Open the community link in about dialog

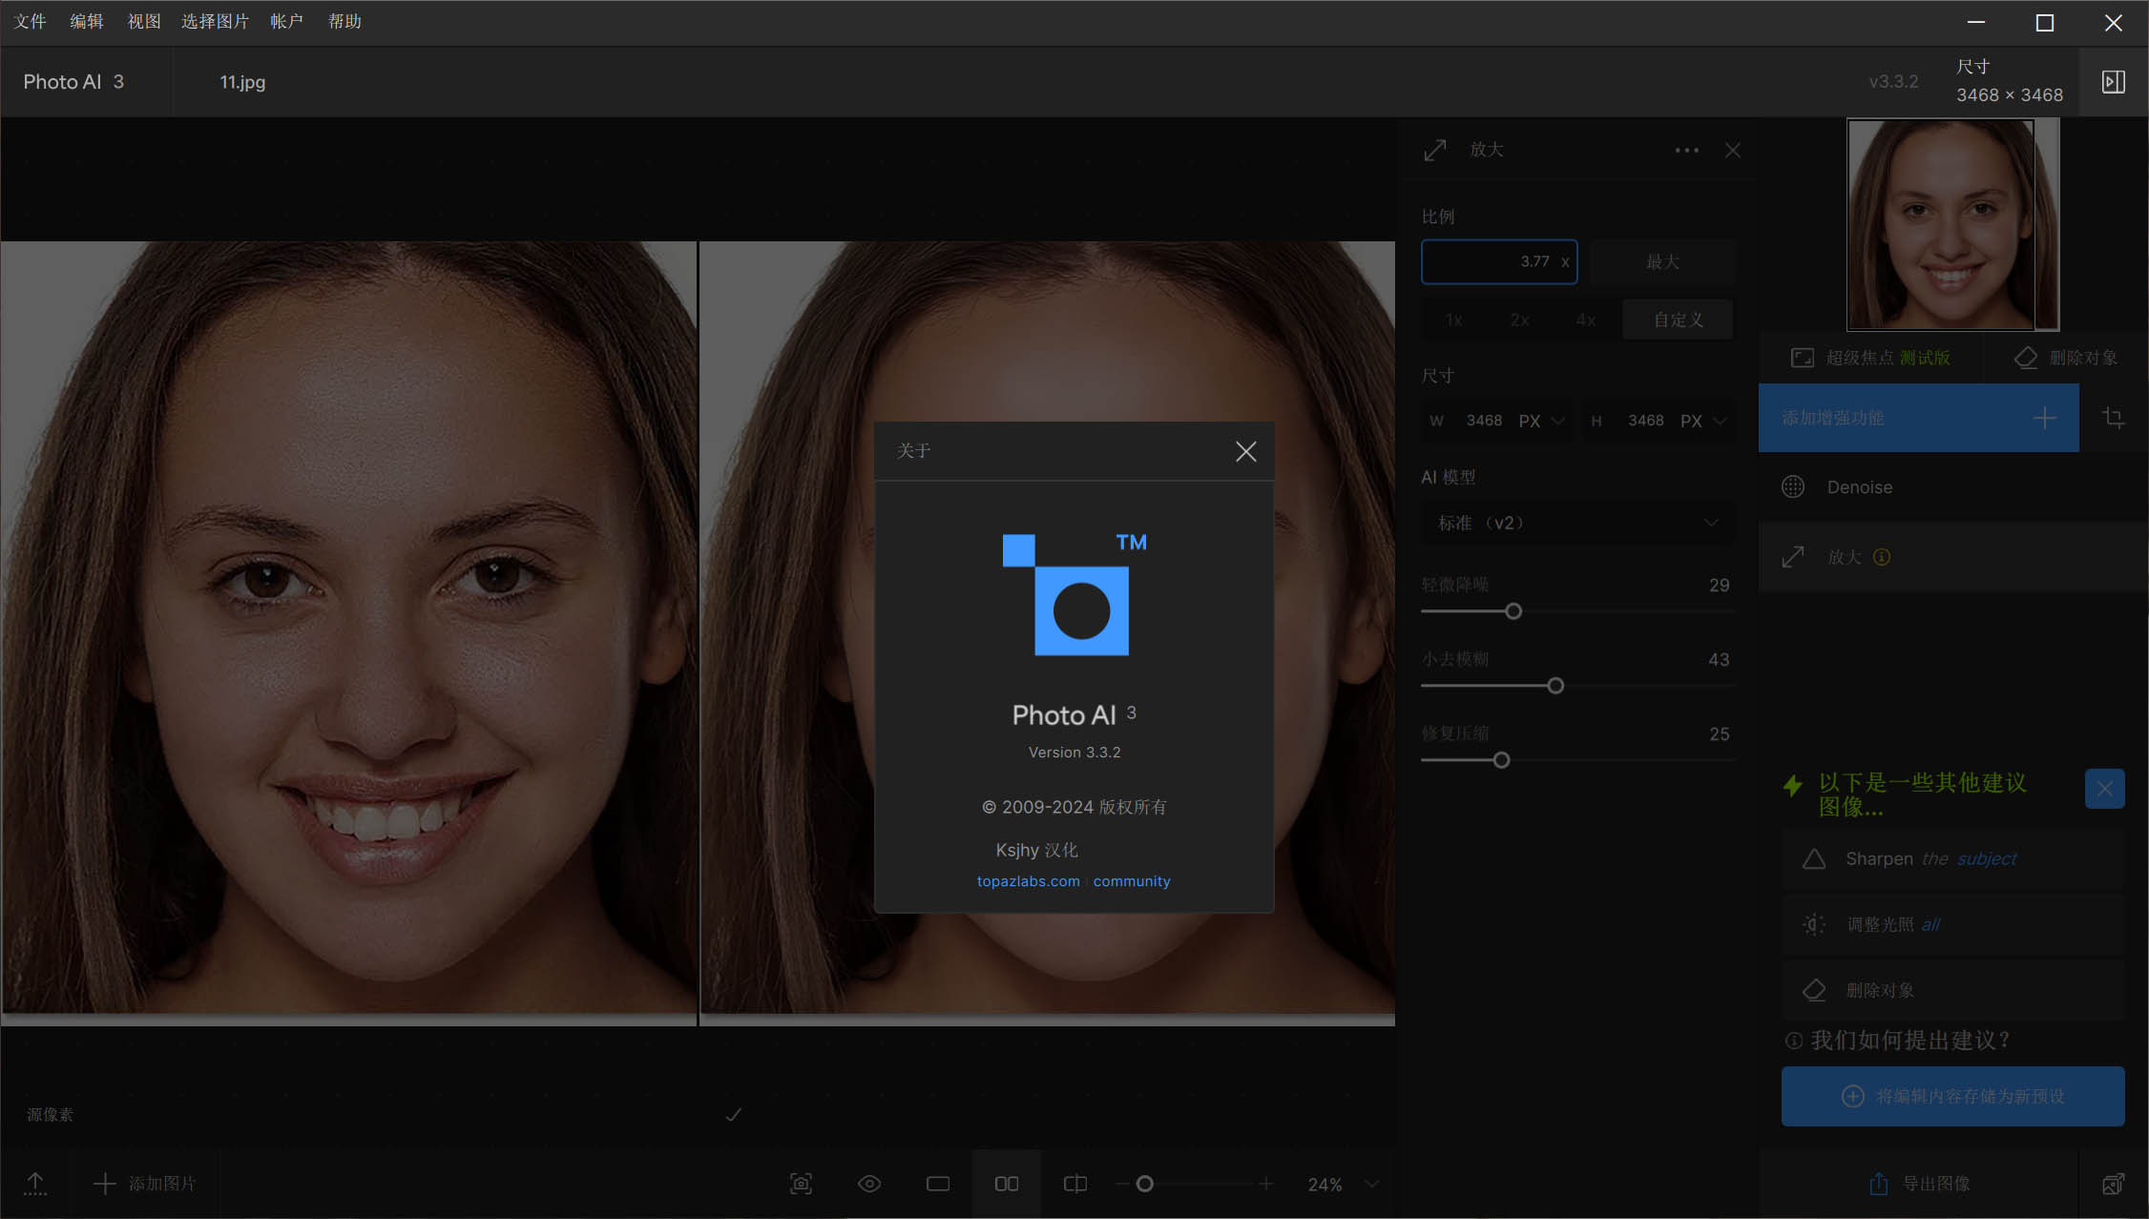coord(1132,881)
